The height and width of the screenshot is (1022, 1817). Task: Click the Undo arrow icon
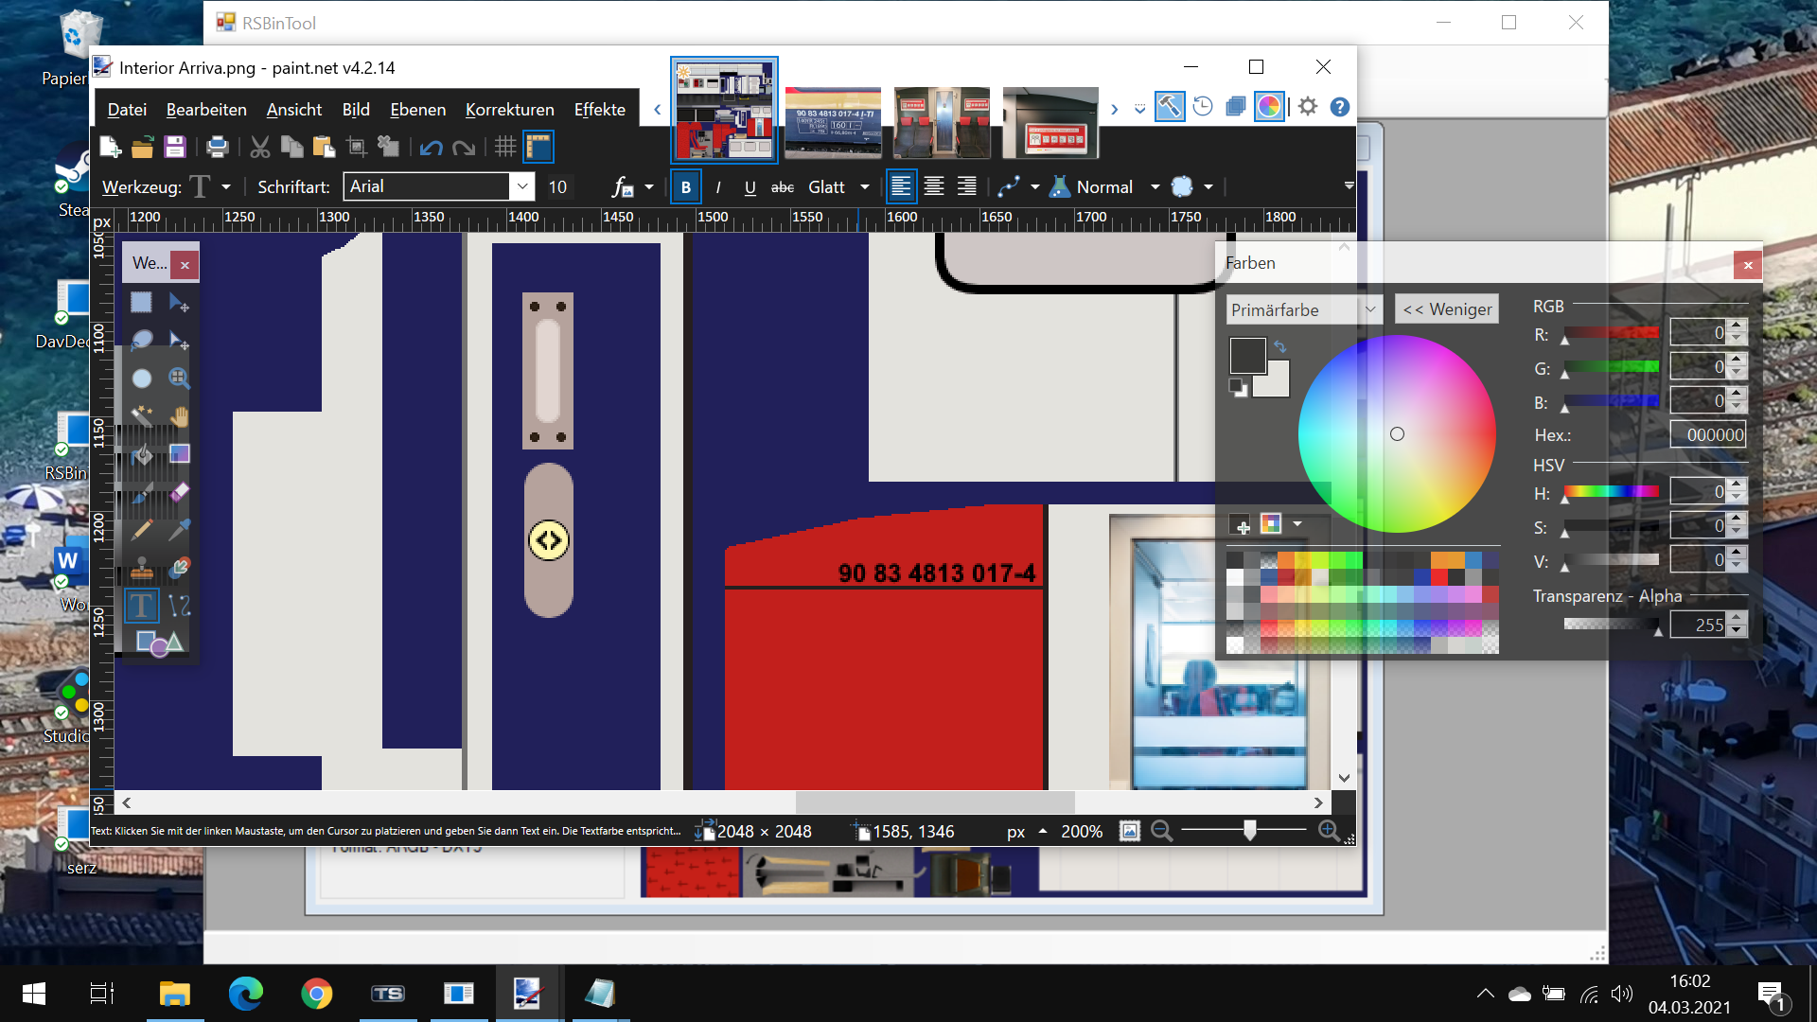pos(431,147)
